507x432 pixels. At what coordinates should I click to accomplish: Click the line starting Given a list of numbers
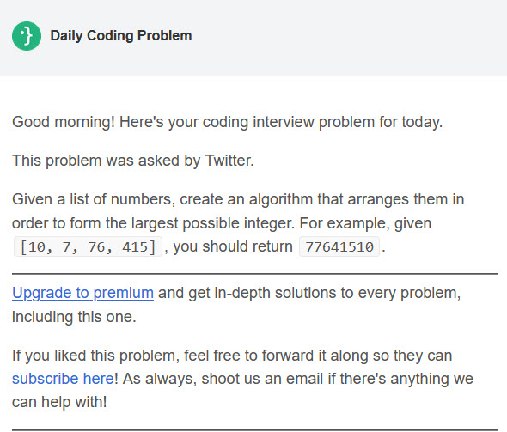click(x=238, y=199)
